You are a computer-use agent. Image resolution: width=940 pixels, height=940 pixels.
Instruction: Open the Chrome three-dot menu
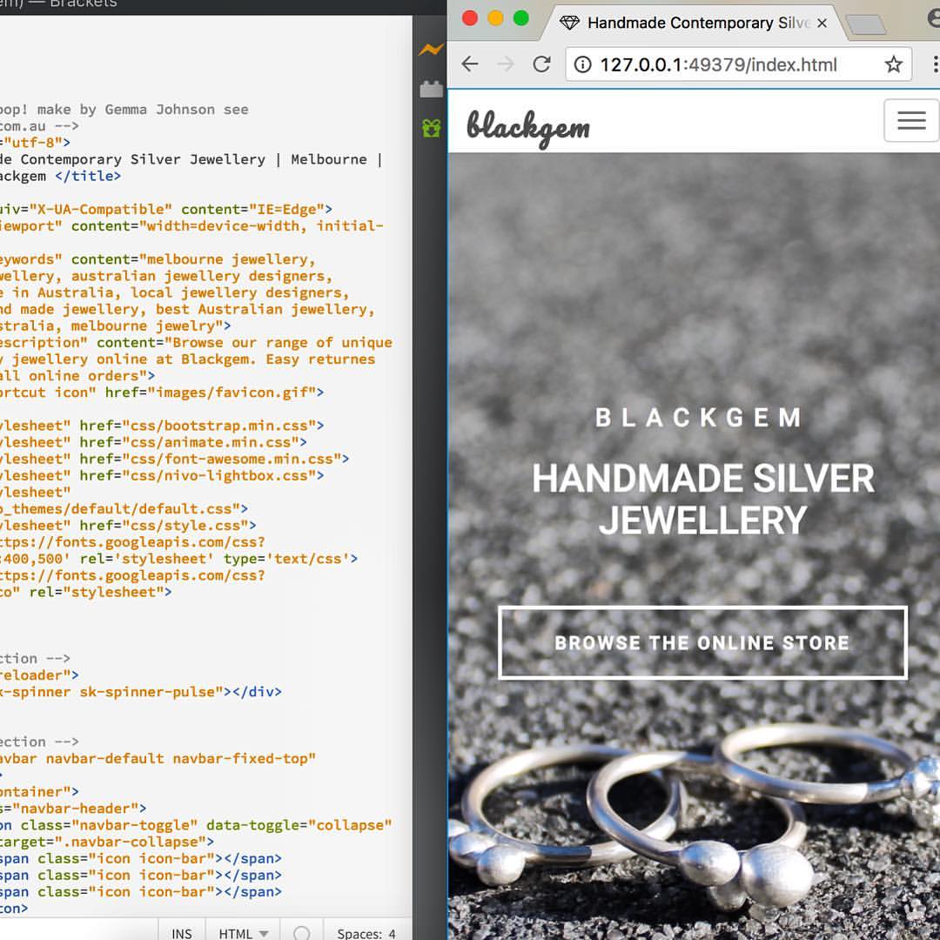tap(935, 64)
